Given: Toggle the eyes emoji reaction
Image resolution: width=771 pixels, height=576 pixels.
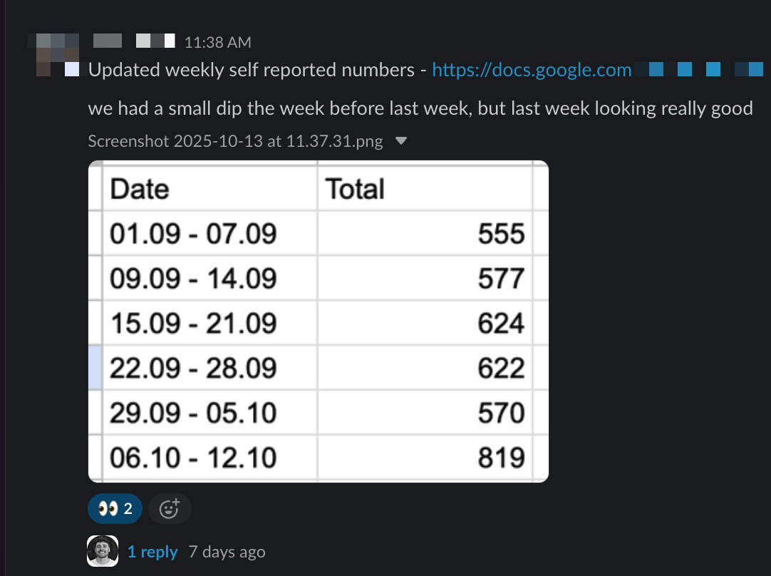Looking at the screenshot, I should pos(115,508).
